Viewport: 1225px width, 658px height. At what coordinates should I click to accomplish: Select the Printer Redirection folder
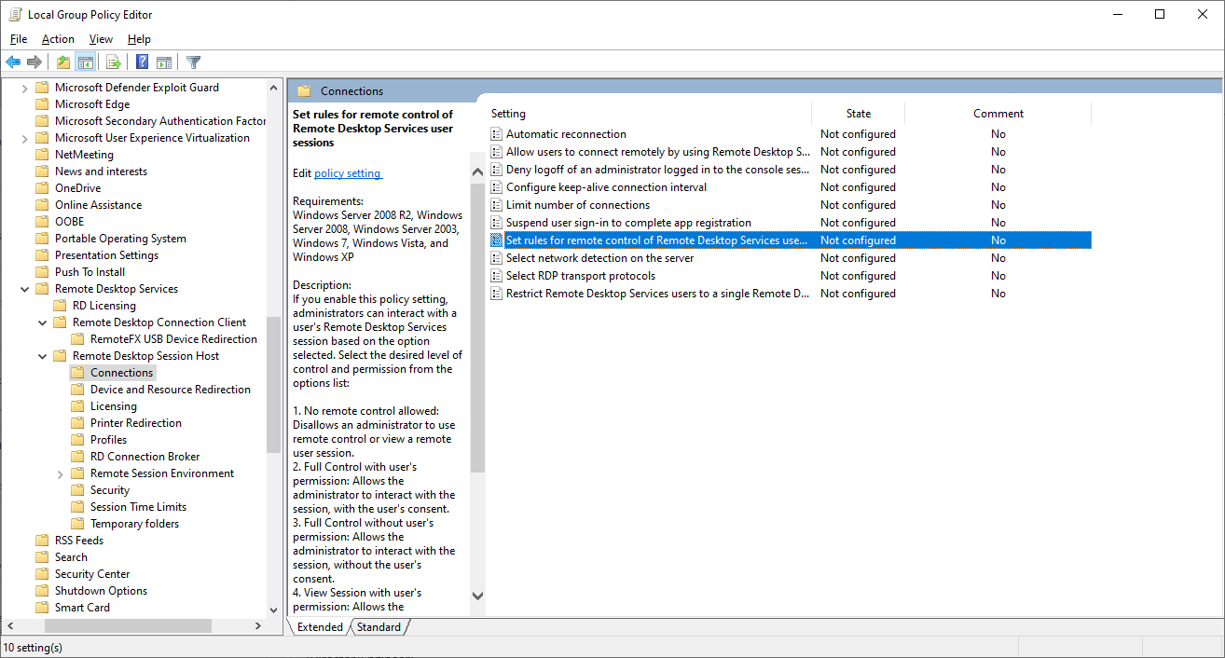coord(135,423)
